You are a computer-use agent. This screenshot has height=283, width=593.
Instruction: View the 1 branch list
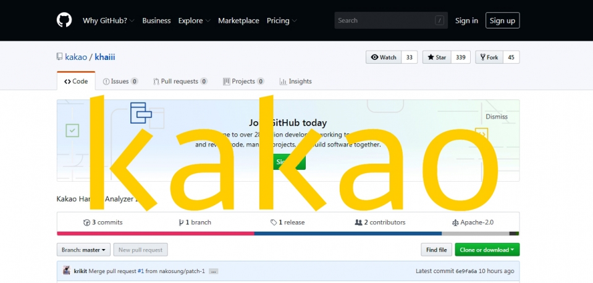[x=195, y=222]
